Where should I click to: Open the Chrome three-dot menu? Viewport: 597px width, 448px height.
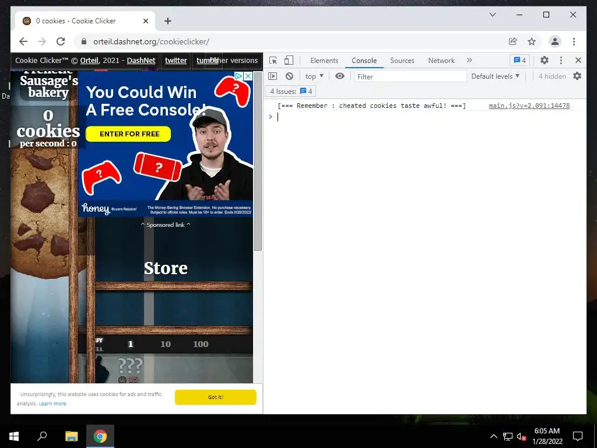pos(574,41)
